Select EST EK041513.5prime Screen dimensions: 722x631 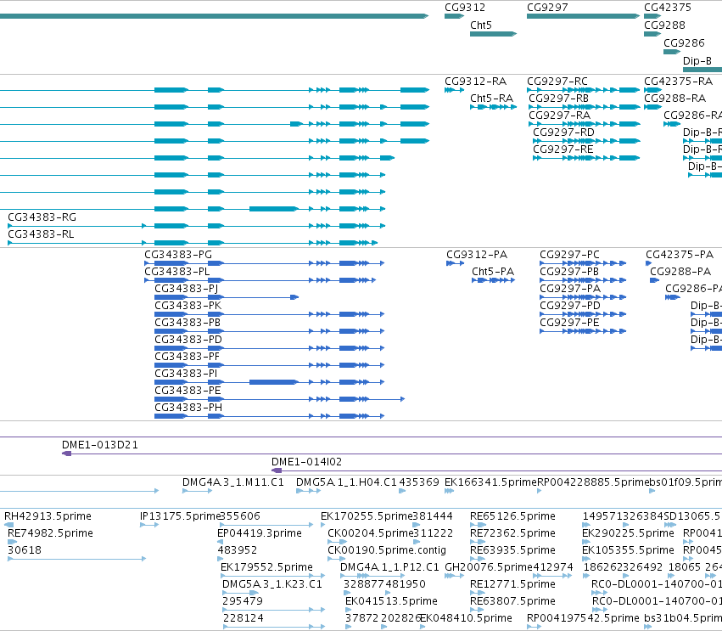click(x=348, y=610)
